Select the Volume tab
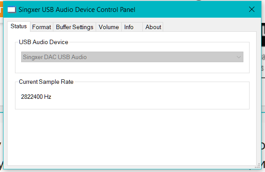Image resolution: width=265 pixels, height=172 pixels. click(108, 27)
